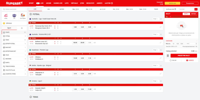200x100 pixels.
Task: Click the Căutare evenimente search field
Action: coord(14,9)
